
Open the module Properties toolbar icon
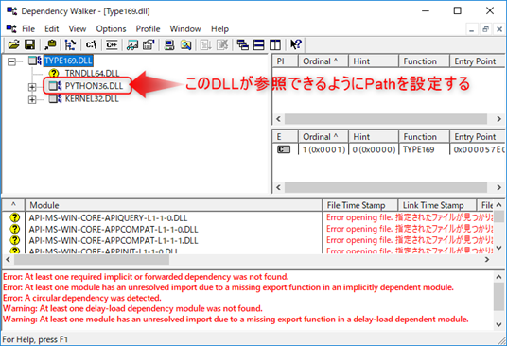point(149,44)
